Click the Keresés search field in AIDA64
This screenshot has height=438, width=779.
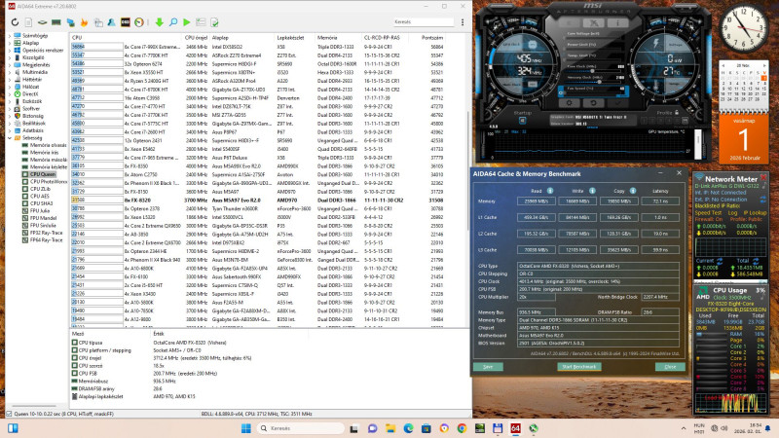(424, 21)
